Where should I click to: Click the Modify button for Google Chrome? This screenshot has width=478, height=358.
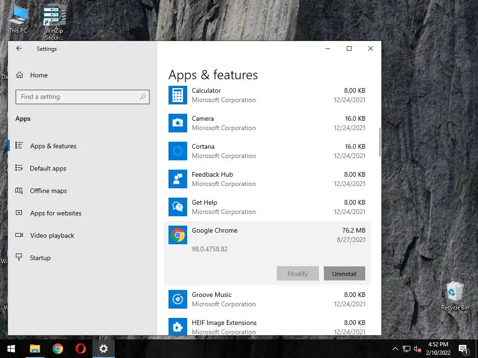[x=298, y=273]
